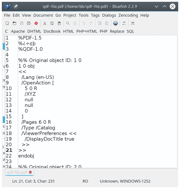This screenshot has height=189, width=180.
Task: Select the DocBook toolbar tab
Action: pos(52,31)
